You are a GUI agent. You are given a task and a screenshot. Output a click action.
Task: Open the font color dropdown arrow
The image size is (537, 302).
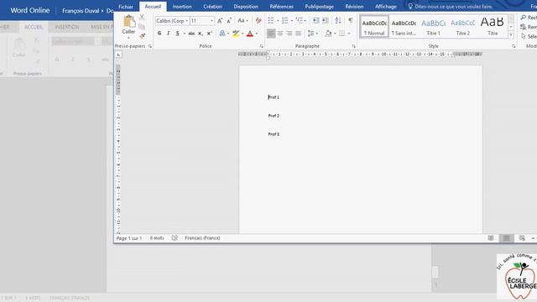coord(257,34)
